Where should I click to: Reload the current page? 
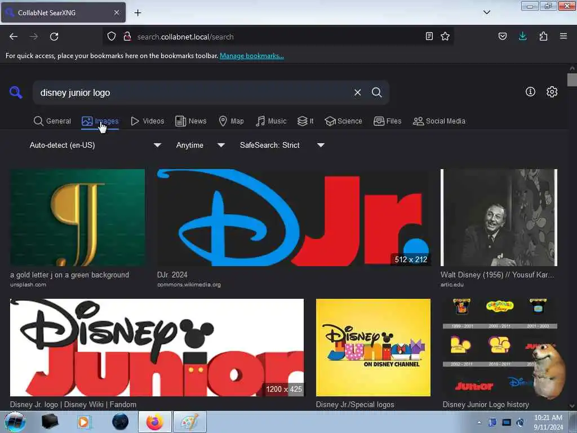point(54,37)
